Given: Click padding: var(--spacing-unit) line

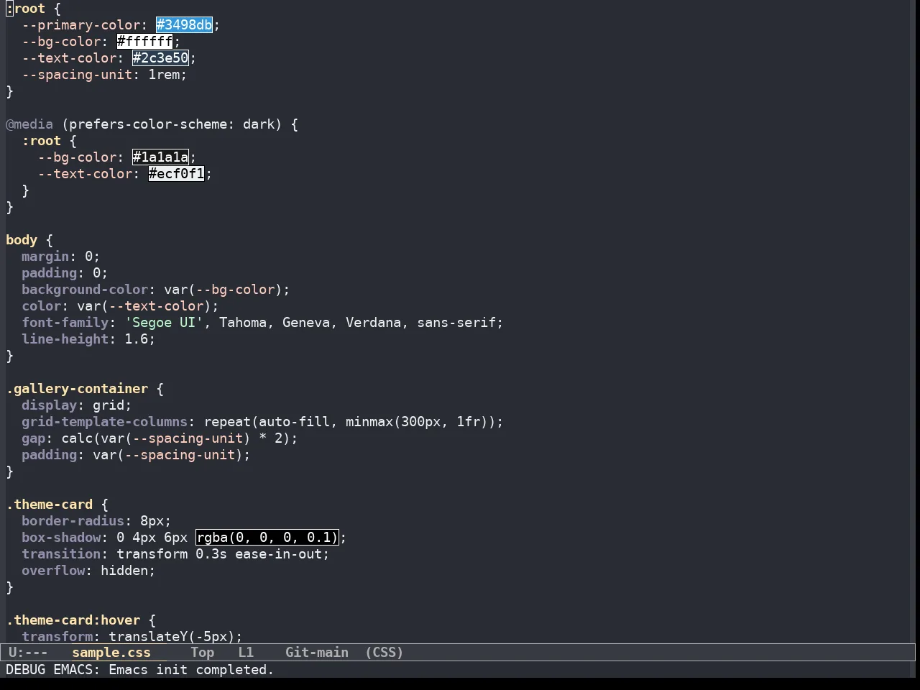Looking at the screenshot, I should click(x=136, y=455).
